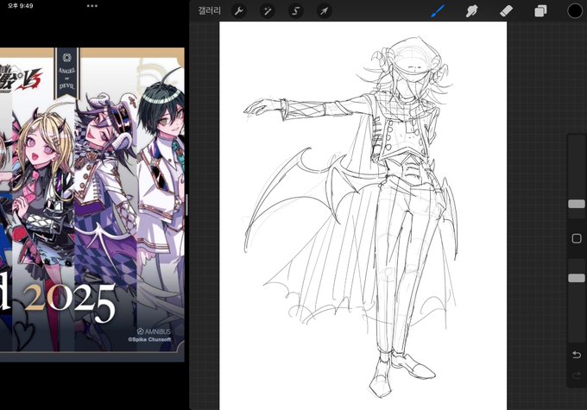
Task: Redo the last undone stroke
Action: 577,375
